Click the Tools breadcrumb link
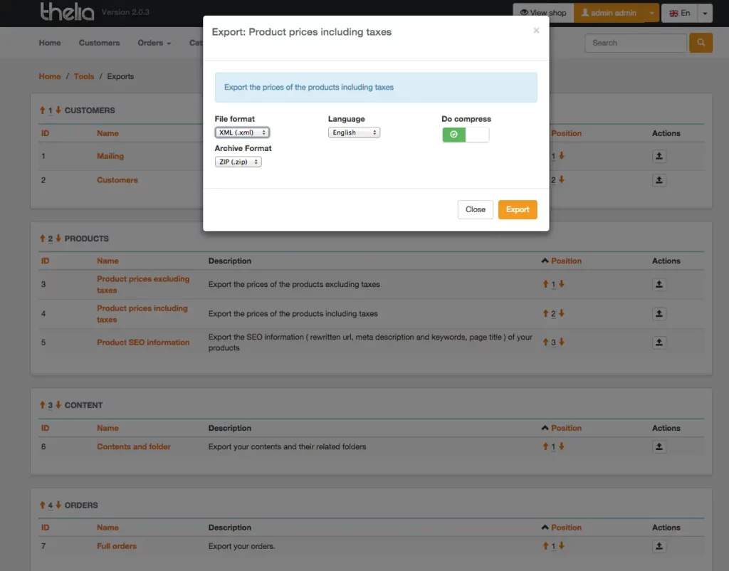This screenshot has height=571, width=729. click(84, 76)
